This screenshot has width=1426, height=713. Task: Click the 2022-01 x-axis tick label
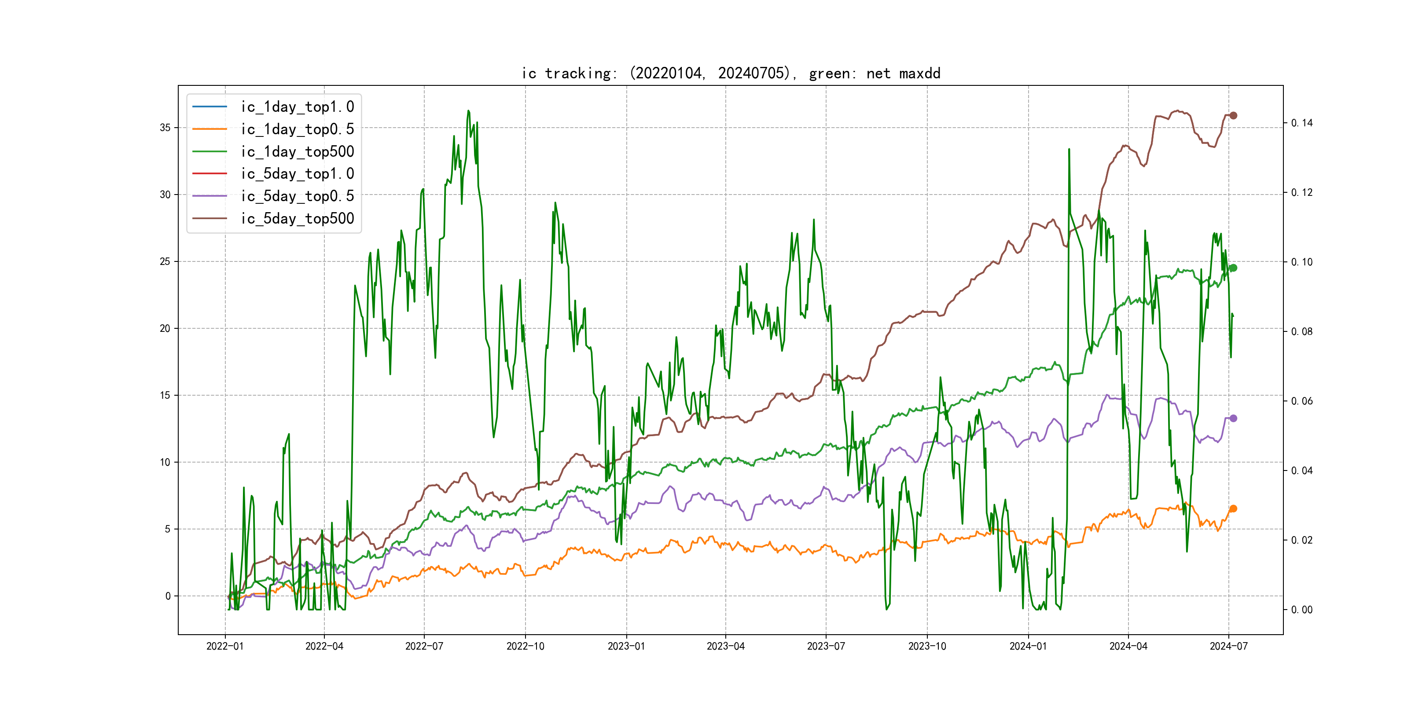tap(225, 646)
